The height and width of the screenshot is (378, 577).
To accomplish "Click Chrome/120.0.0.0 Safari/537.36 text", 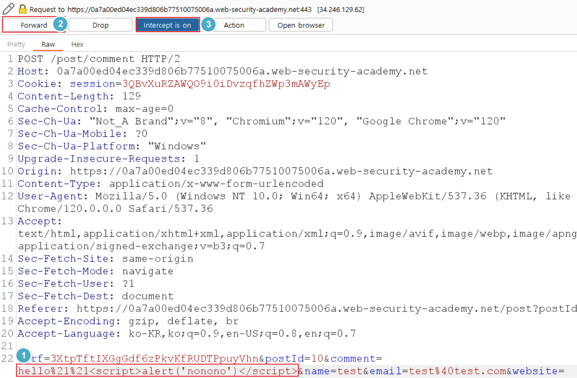I will point(115,209).
